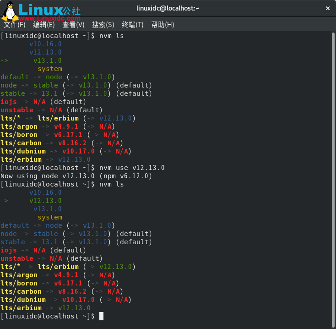Open the 查看(V) menu
336x329 pixels.
[x=73, y=25]
